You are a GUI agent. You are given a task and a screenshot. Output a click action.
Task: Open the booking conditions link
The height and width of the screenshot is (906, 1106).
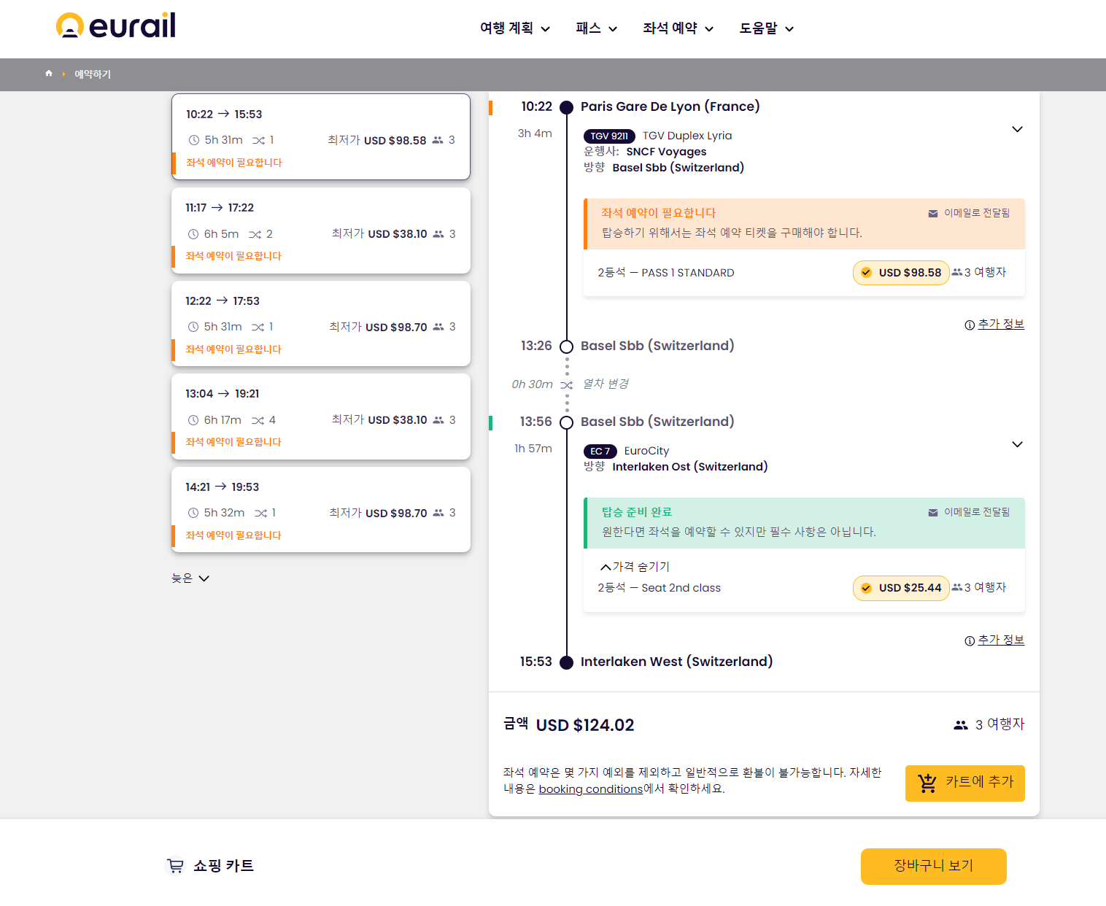click(590, 789)
